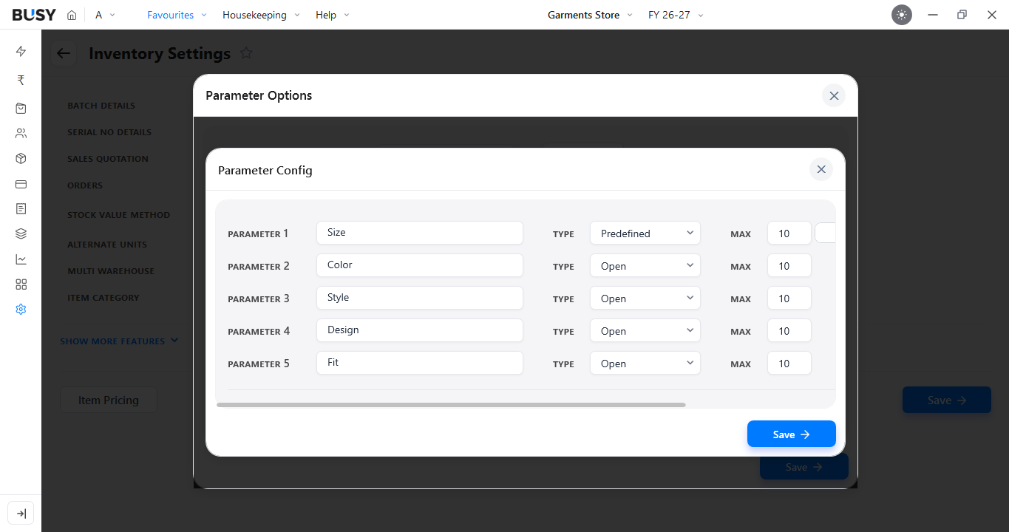Viewport: 1009px width, 532px height.
Task: Open the rupee accounts sidebar icon
Action: [21, 80]
